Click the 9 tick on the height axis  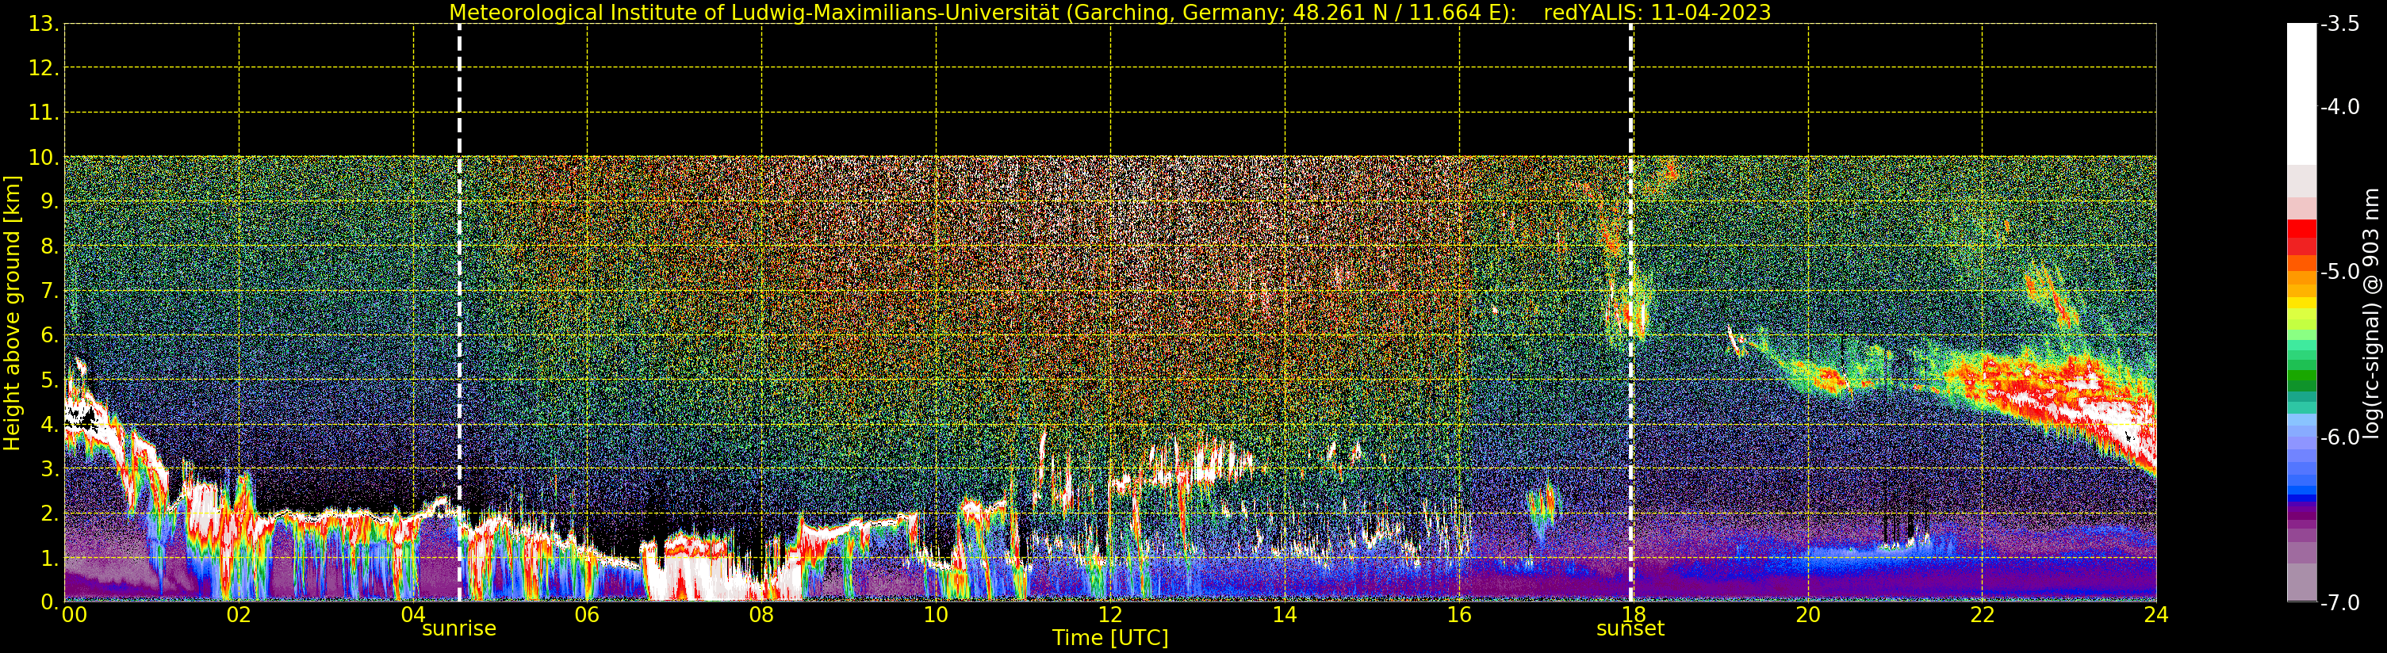click(x=48, y=202)
